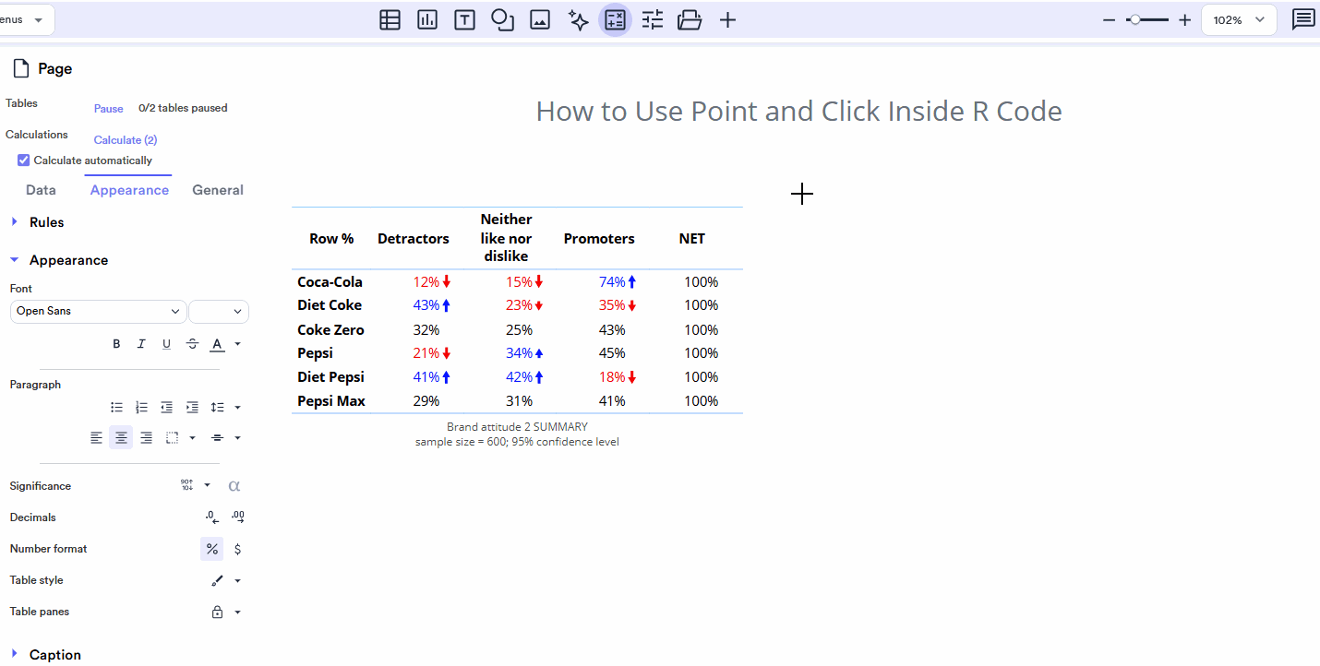Insert a numbered list
This screenshot has height=666, width=1320.
141,407
